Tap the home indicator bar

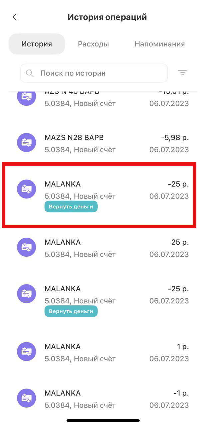click(103, 421)
